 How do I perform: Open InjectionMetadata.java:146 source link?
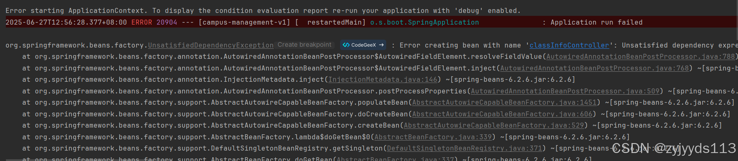click(x=382, y=80)
